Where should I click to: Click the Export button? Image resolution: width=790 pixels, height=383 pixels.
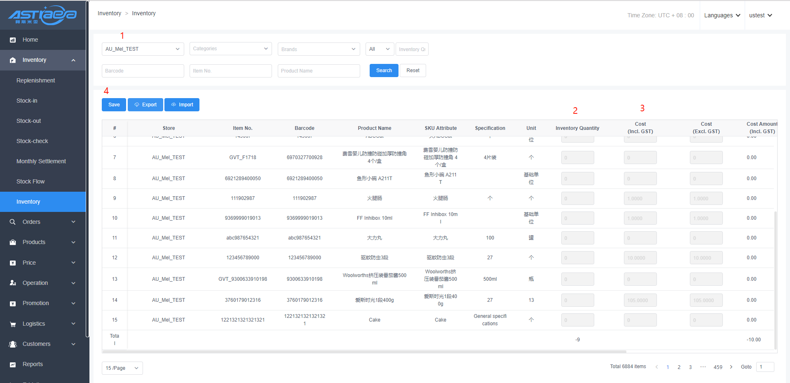tap(145, 105)
